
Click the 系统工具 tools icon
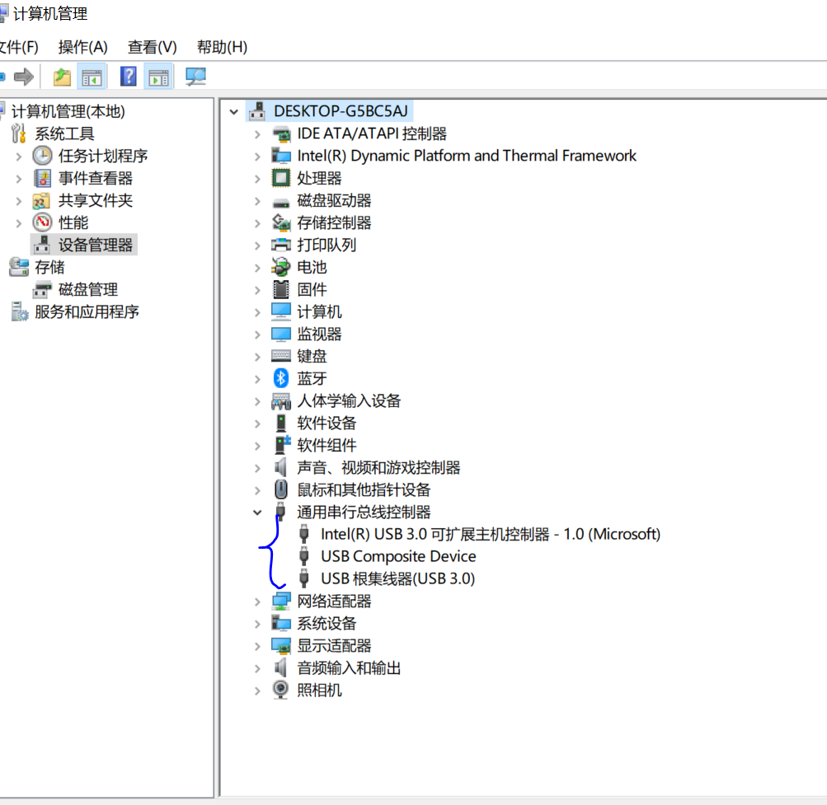19,133
